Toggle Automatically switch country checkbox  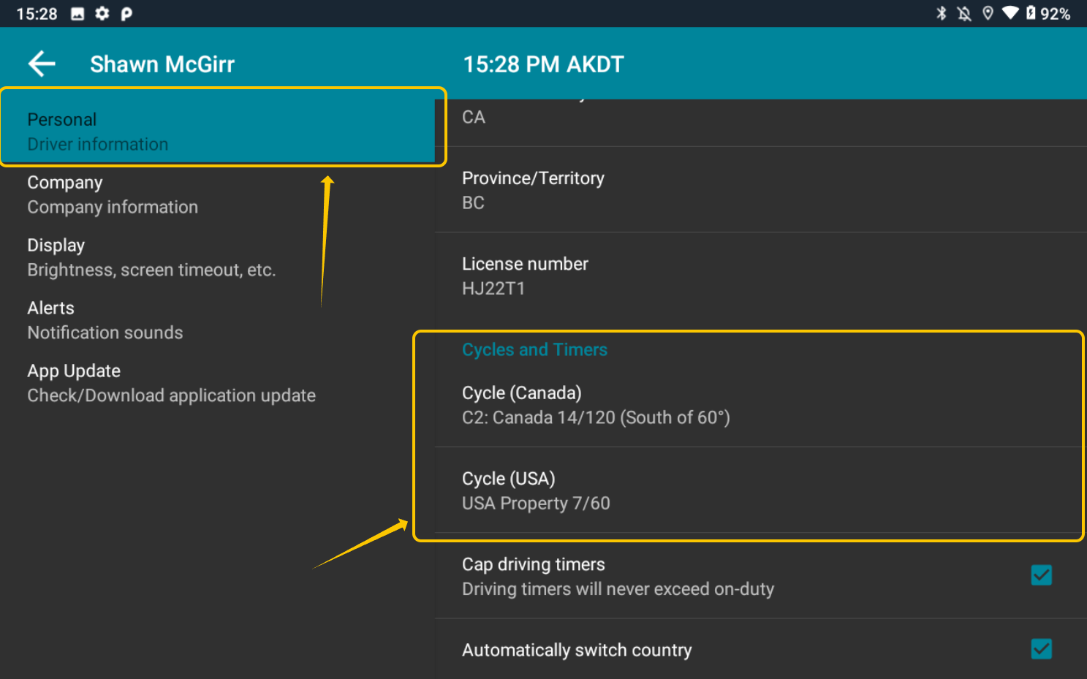pyautogui.click(x=1041, y=648)
